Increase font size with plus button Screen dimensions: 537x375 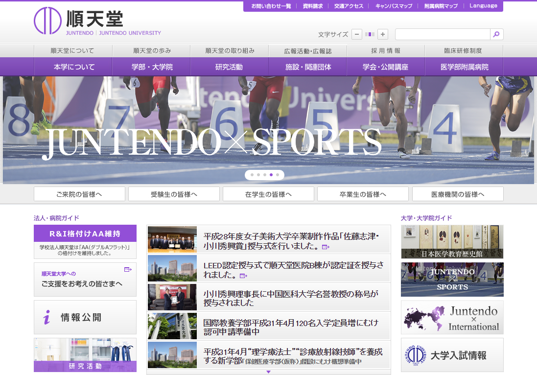pos(383,34)
